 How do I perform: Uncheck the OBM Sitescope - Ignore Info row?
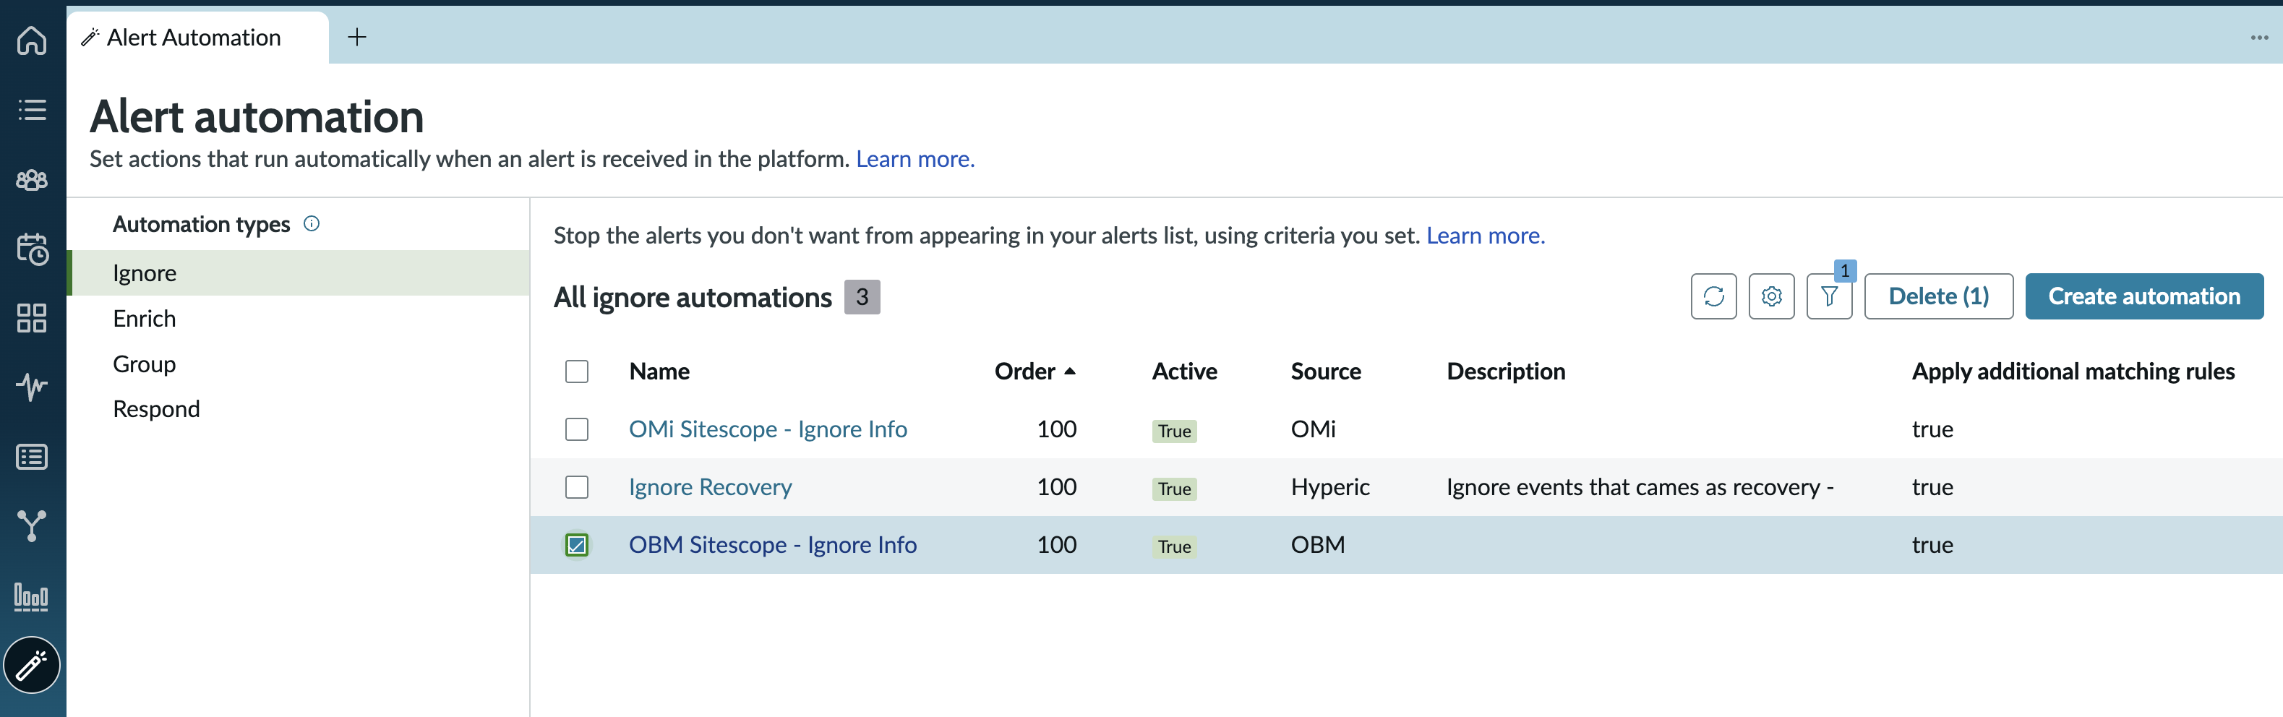(577, 545)
